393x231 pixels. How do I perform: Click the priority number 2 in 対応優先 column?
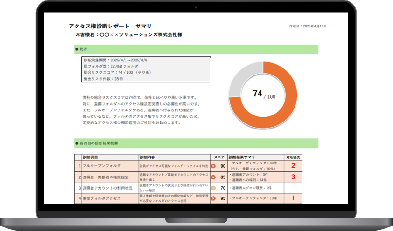click(293, 166)
